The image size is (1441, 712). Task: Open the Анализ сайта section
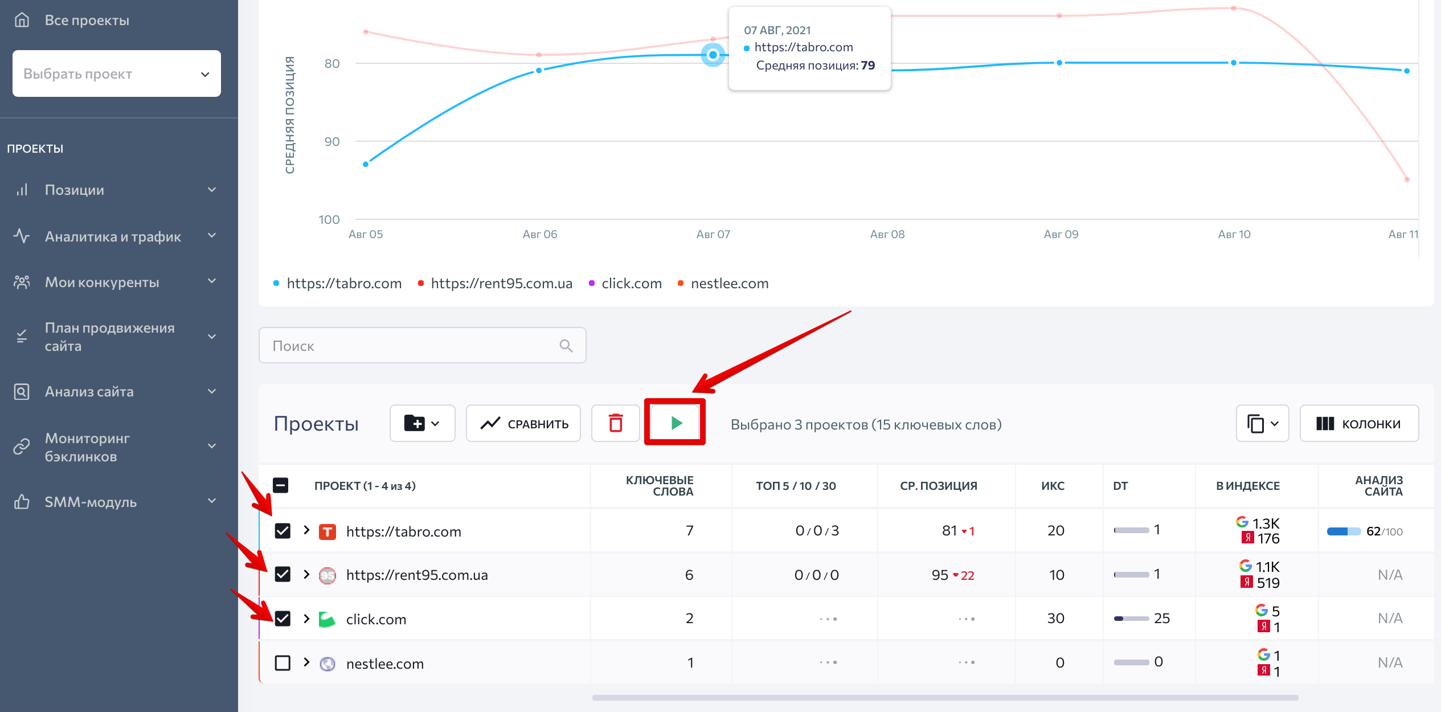[89, 391]
